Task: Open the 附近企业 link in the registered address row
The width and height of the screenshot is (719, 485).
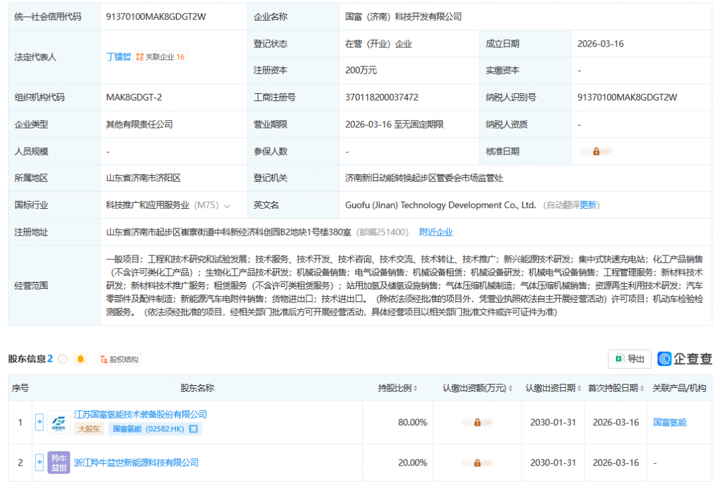Action: 435,232
